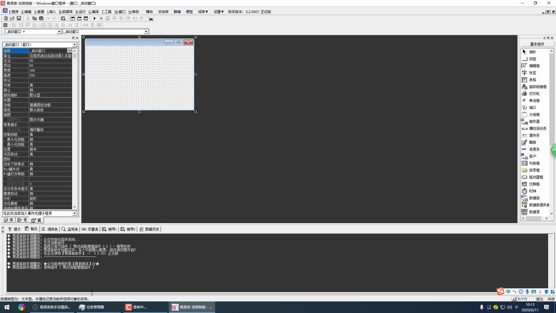Switch to the 输出 tab
The width and height of the screenshot is (556, 313).
tap(31, 229)
